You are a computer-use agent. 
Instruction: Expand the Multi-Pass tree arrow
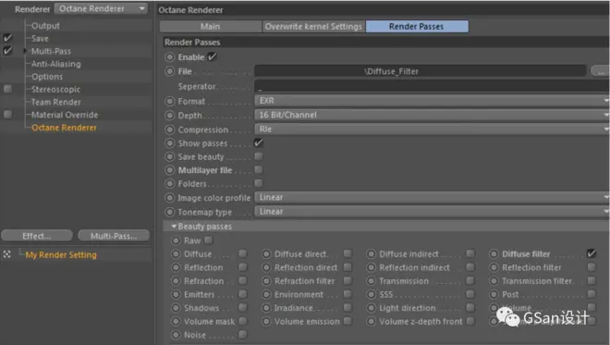(x=25, y=51)
